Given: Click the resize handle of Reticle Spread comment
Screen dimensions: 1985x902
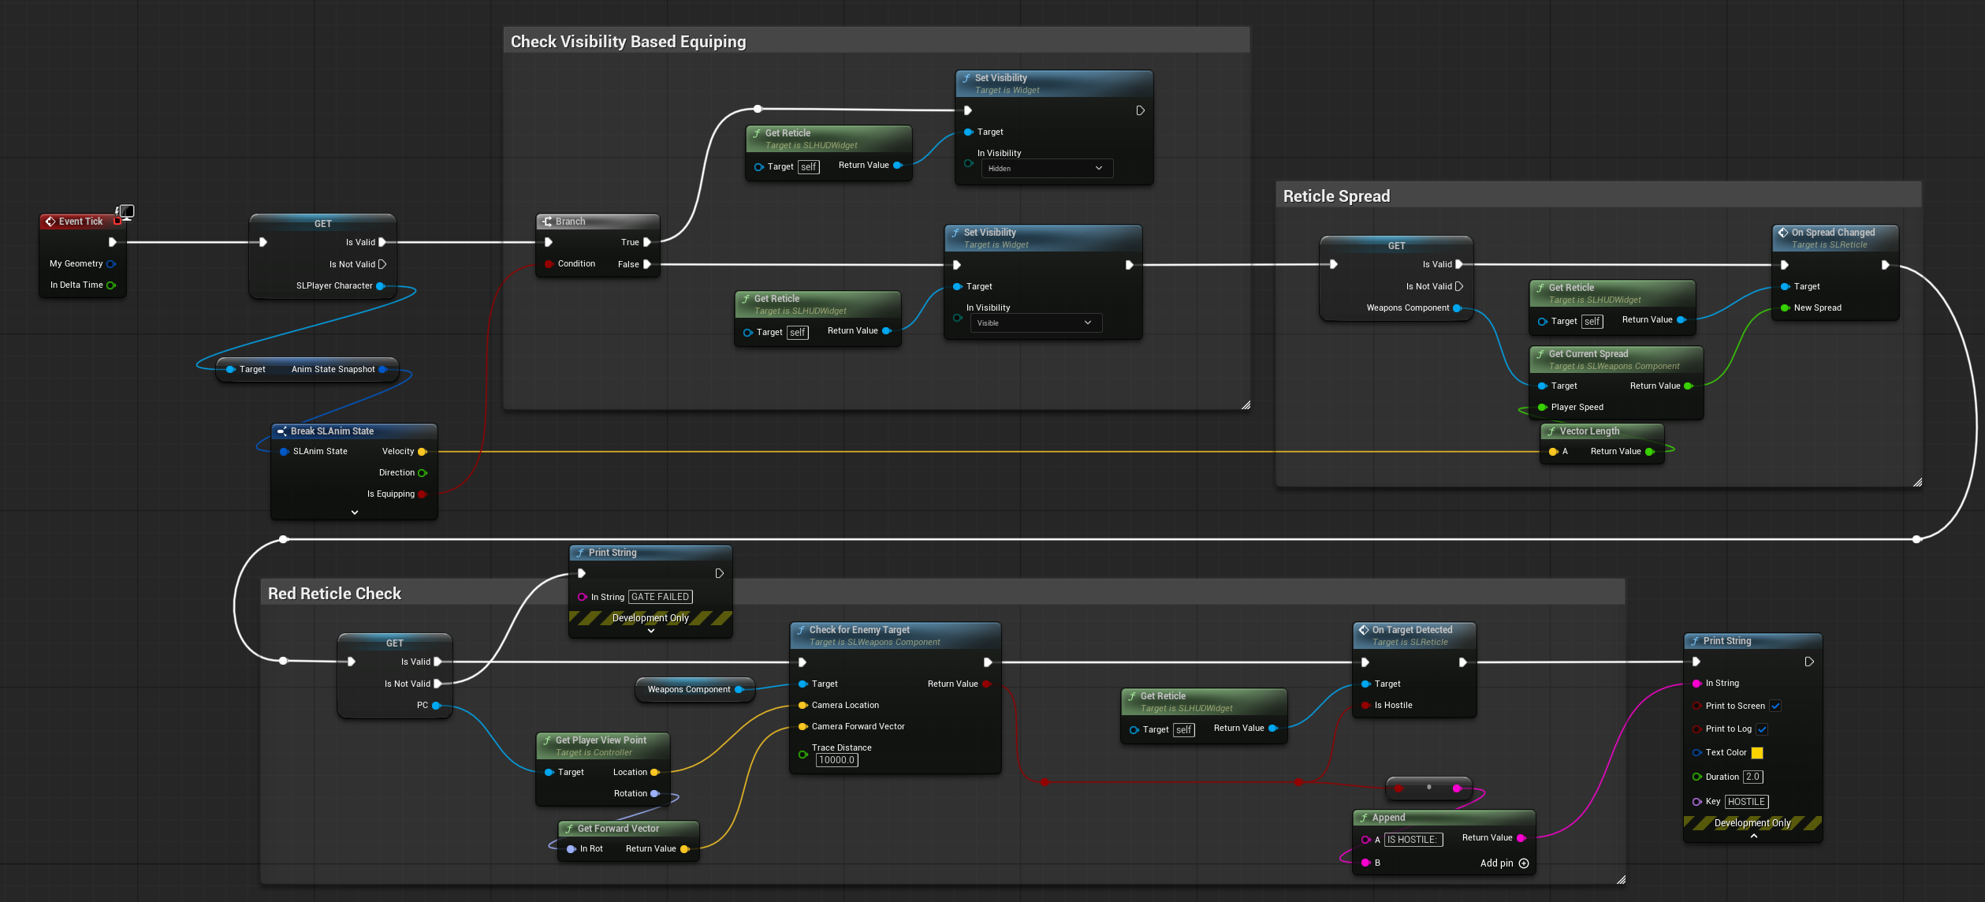Looking at the screenshot, I should click(1917, 483).
